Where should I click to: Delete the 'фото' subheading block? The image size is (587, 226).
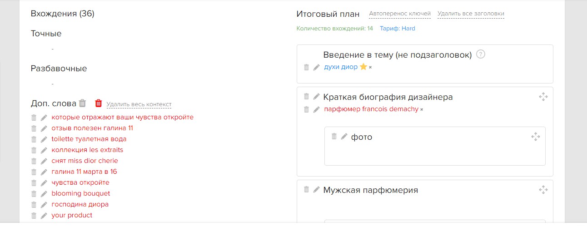coord(334,136)
